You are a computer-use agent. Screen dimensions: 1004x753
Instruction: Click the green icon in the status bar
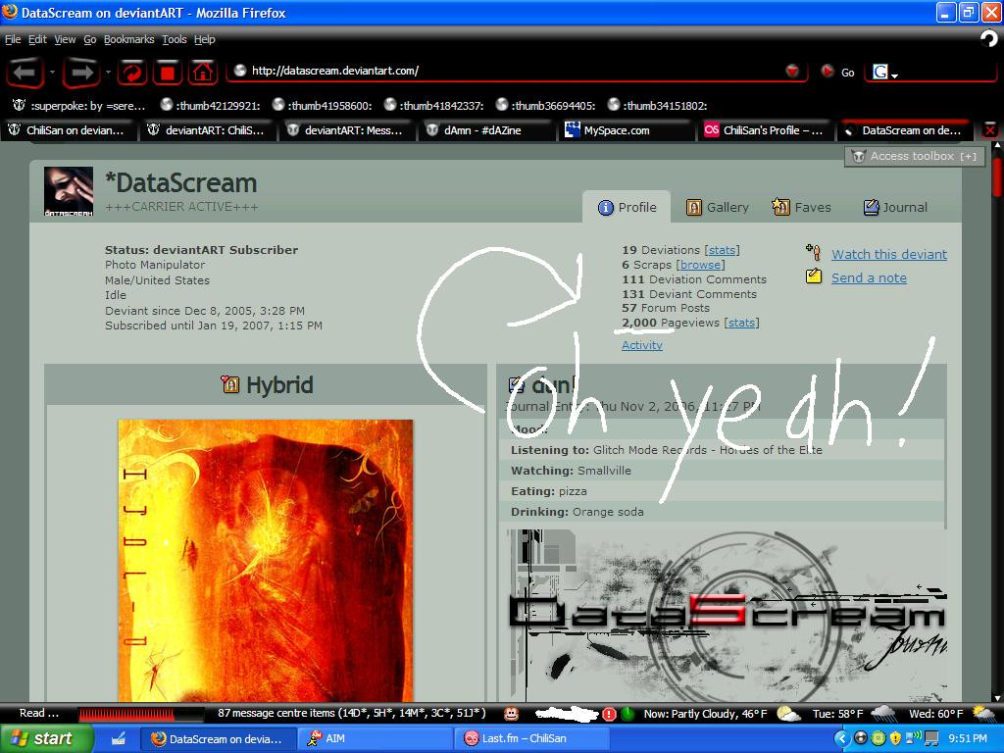(627, 714)
